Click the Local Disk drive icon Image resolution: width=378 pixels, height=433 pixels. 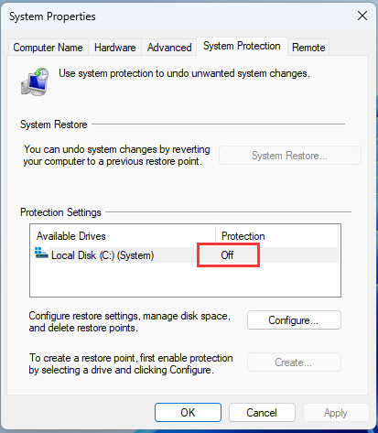(x=41, y=254)
